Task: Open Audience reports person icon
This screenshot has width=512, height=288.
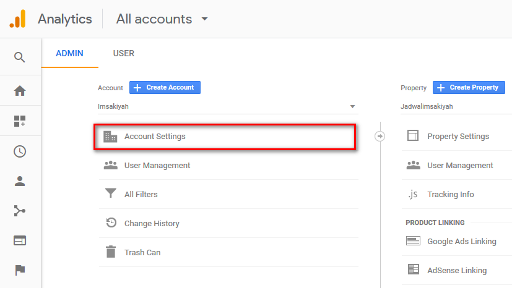Action: click(20, 181)
